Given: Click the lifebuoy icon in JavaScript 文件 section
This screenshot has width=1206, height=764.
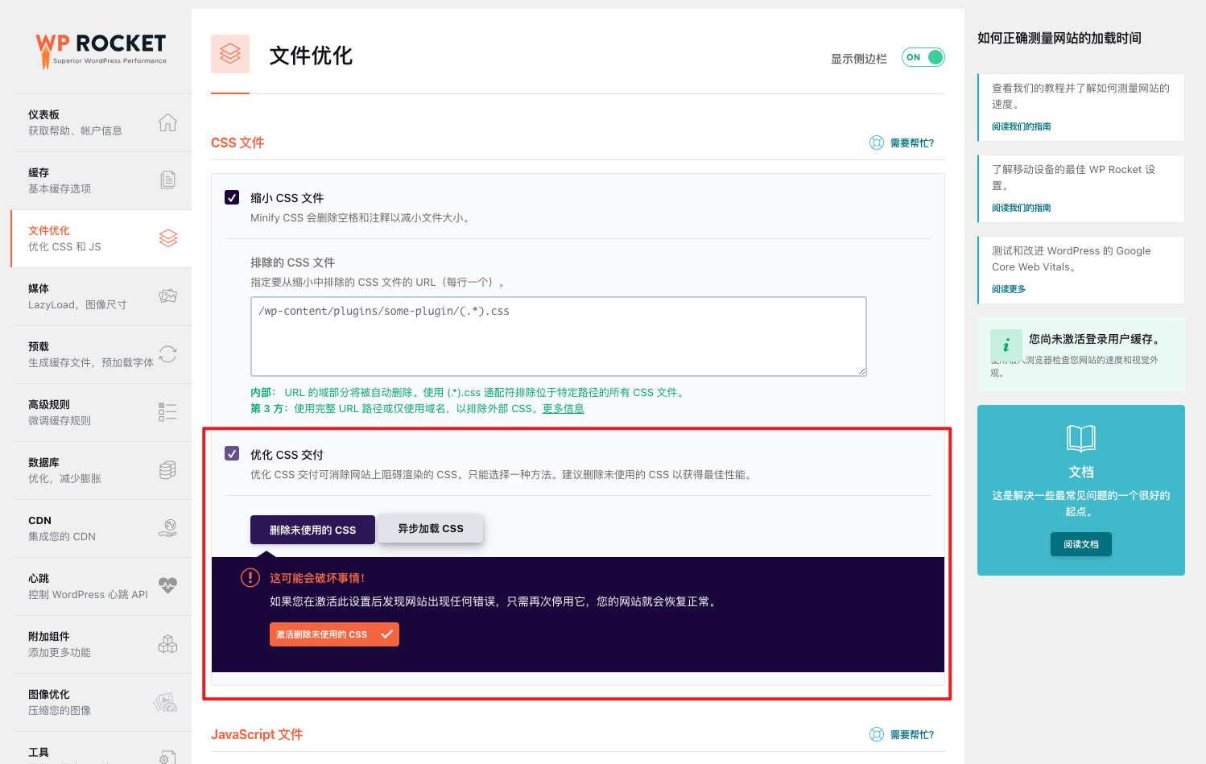Looking at the screenshot, I should point(877,734).
